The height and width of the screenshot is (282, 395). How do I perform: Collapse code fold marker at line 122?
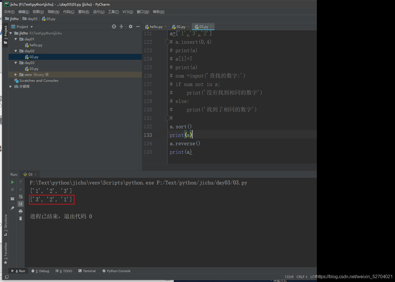(x=167, y=42)
